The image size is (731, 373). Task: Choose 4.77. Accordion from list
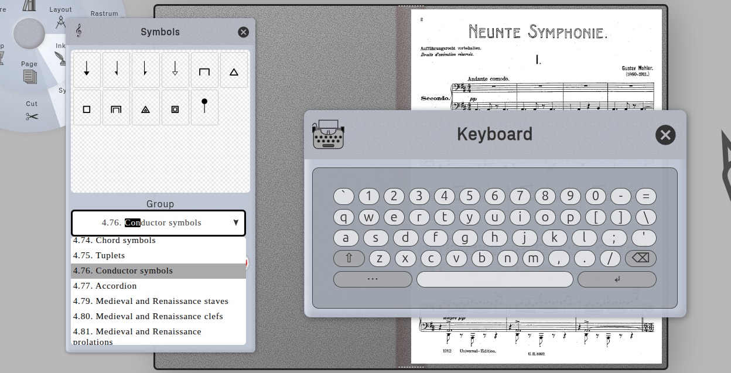[158, 286]
